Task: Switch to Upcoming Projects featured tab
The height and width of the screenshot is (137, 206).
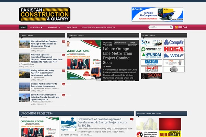Action: tap(107, 44)
